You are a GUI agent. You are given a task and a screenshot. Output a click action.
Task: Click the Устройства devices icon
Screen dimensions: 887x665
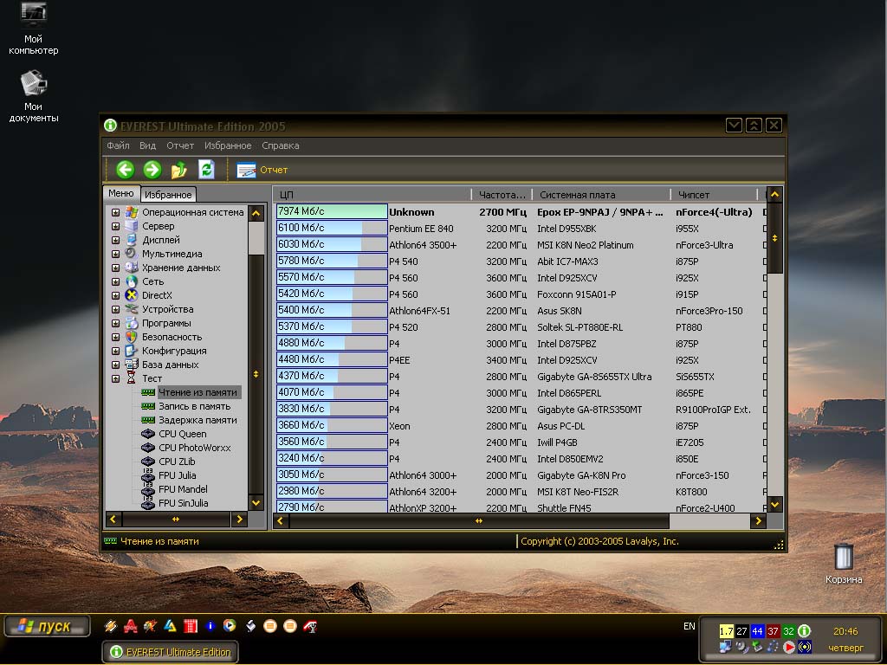(132, 309)
